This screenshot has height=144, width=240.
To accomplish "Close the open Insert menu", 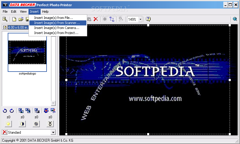I will pos(34,12).
